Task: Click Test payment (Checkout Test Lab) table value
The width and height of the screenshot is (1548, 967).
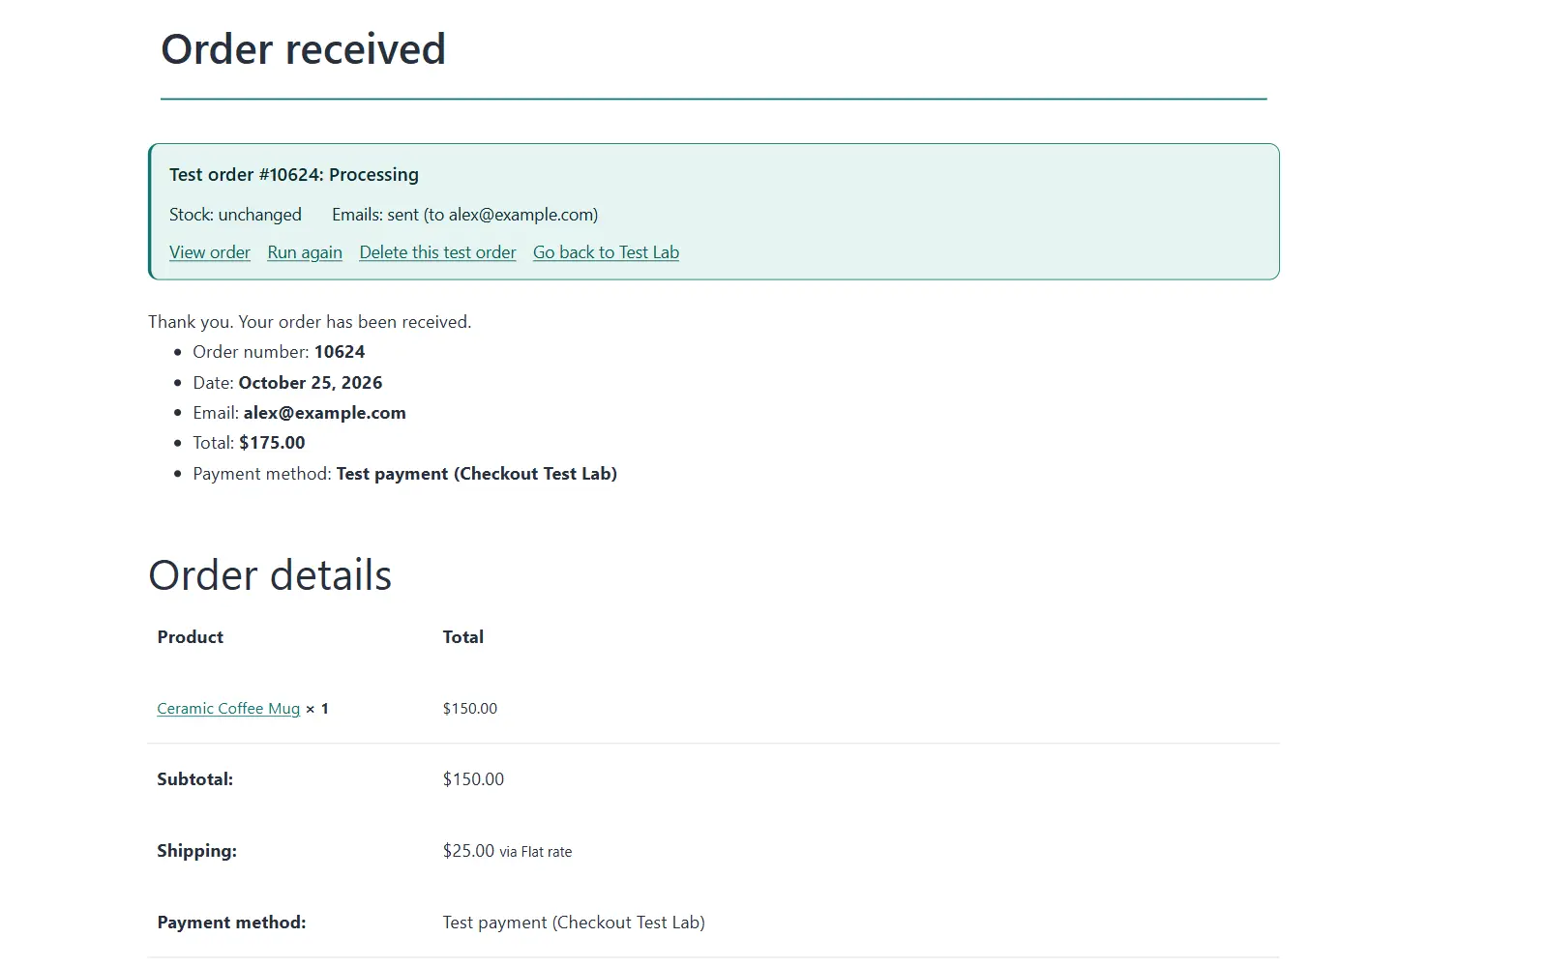Action: [x=574, y=923]
